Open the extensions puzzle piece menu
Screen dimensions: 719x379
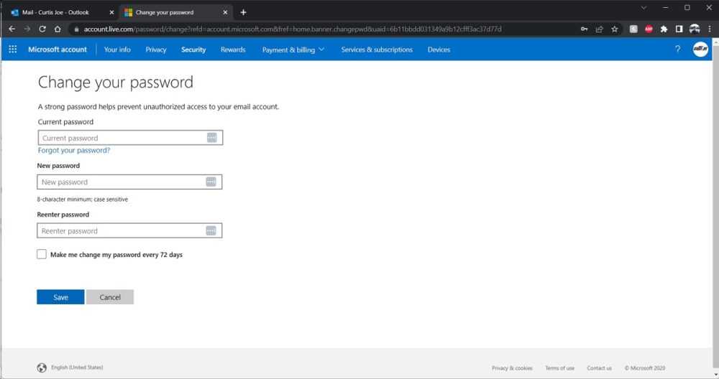click(x=664, y=29)
